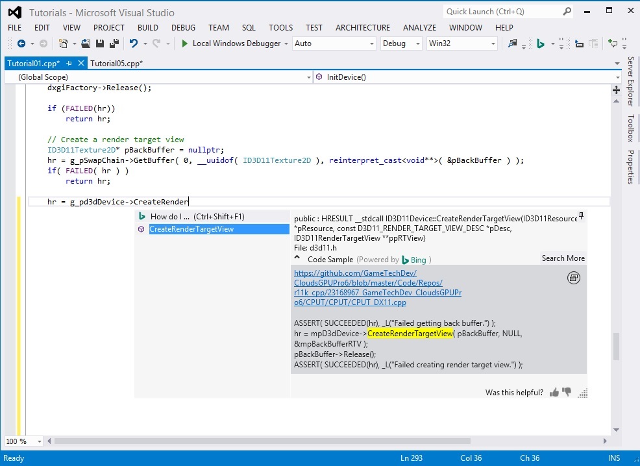640x466 pixels.
Task: Click the thumbs up helpful icon
Action: tap(554, 392)
